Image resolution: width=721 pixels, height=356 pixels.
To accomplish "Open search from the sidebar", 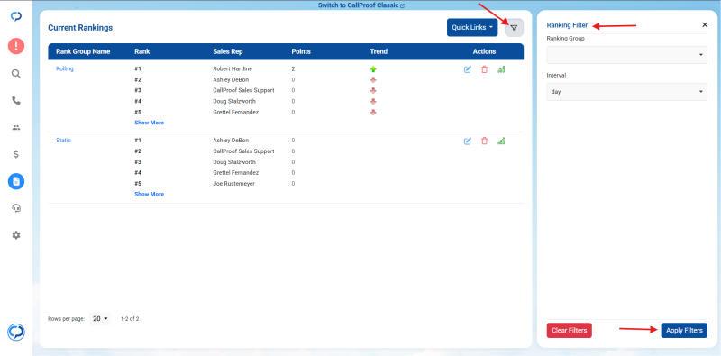I will click(16, 74).
